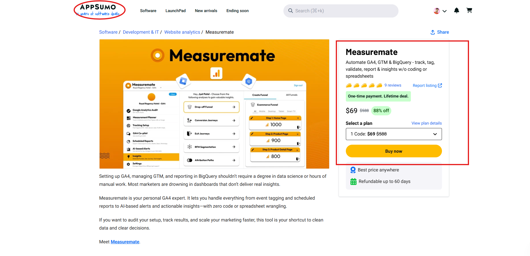
Task: Click the Software breadcrumb link
Action: pyautogui.click(x=108, y=32)
